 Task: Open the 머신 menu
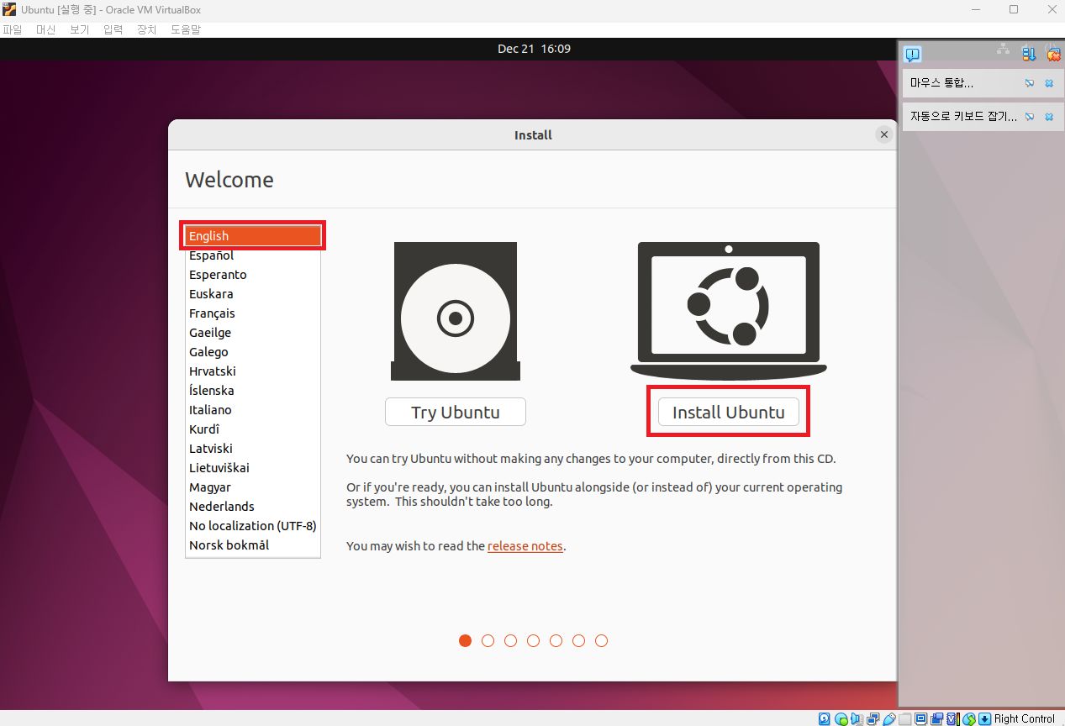click(x=45, y=29)
